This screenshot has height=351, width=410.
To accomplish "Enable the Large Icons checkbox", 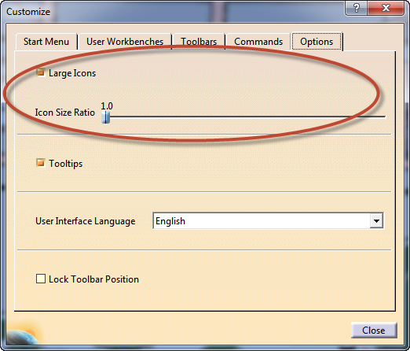I will pos(41,72).
